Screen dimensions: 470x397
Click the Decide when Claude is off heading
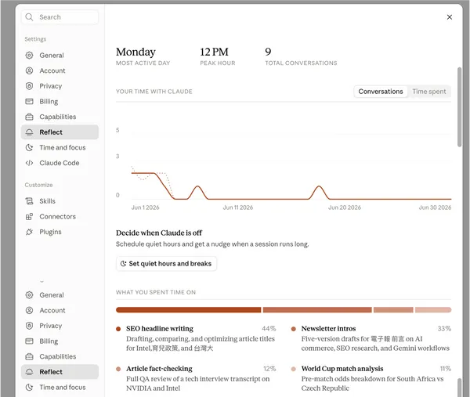[x=159, y=233]
